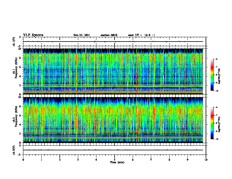The image size is (232, 179).
Task: Click time axis tick label "6"
Action: (133, 160)
